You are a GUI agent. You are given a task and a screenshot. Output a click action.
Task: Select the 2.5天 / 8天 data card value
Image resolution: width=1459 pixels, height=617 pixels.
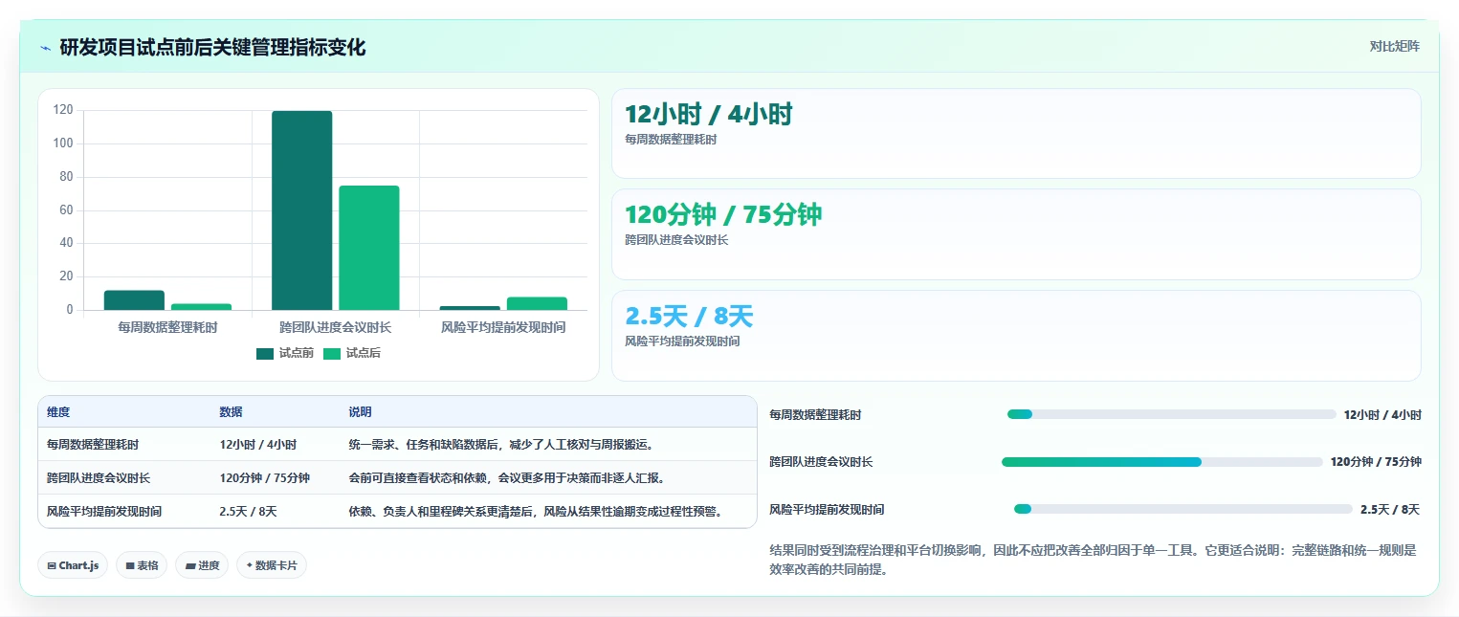coord(689,316)
